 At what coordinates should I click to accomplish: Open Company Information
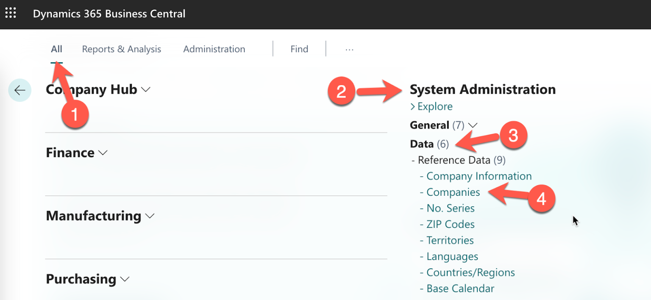click(x=478, y=176)
